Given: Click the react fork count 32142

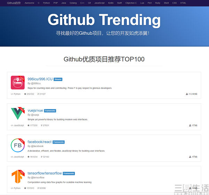Looking at the screenshot, I should click(x=46, y=157).
